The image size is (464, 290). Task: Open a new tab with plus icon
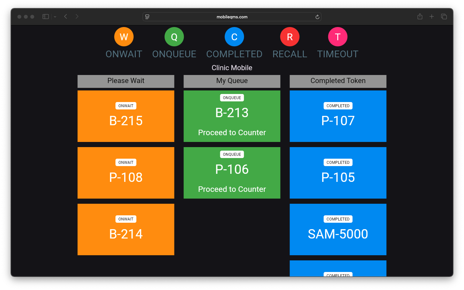pyautogui.click(x=432, y=16)
